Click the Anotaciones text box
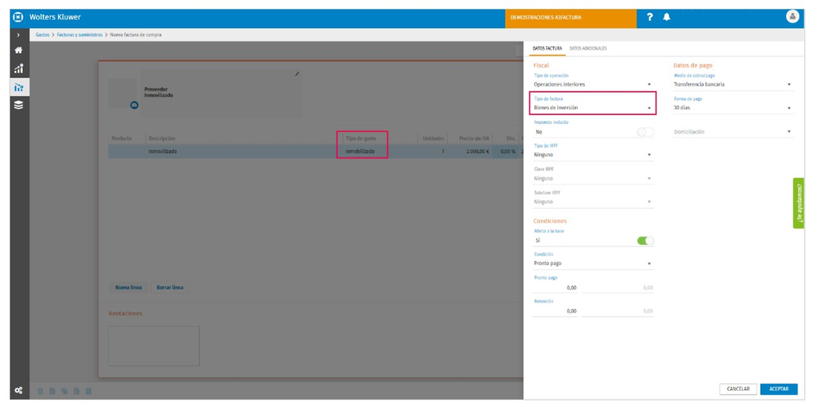Screen dimensions: 817x407 pyautogui.click(x=154, y=346)
